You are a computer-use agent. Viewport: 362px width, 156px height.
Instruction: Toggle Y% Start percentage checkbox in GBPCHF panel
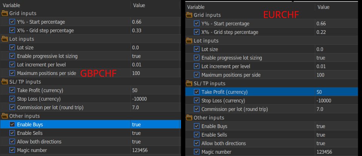coord(12,22)
